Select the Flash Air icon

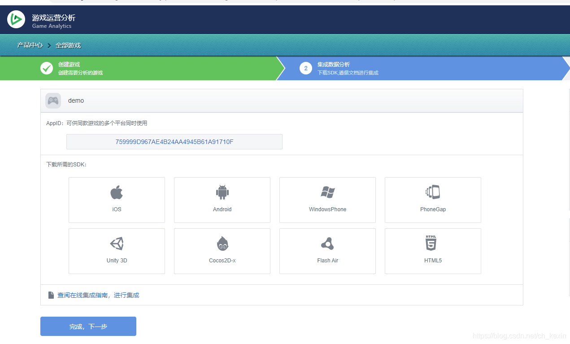(x=328, y=244)
